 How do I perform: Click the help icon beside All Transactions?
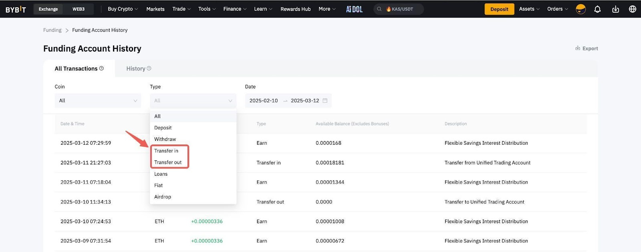pyautogui.click(x=101, y=68)
